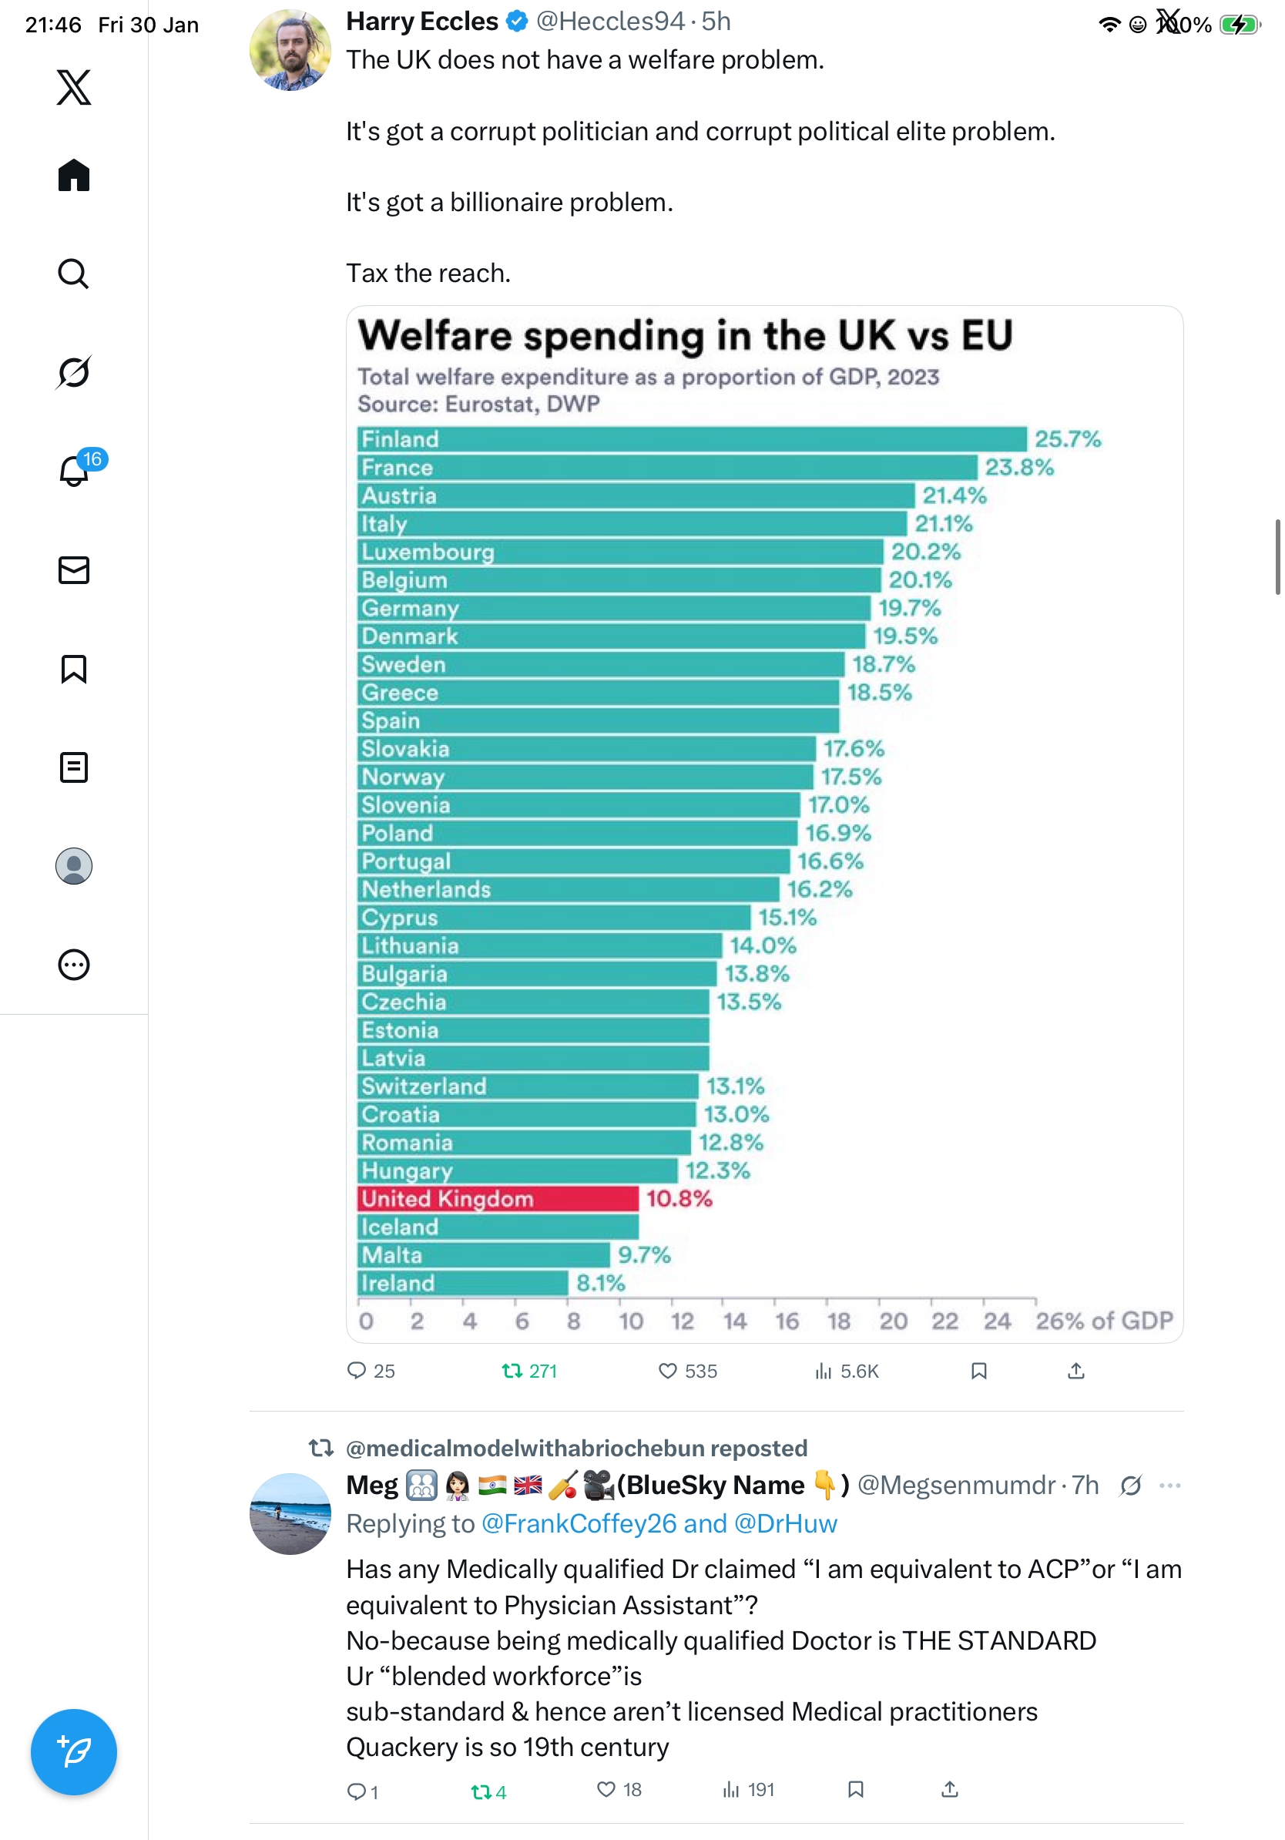Open the @FrankCoffey26 and @DrHuw reply link
This screenshot has height=1840, width=1285.
[x=659, y=1523]
